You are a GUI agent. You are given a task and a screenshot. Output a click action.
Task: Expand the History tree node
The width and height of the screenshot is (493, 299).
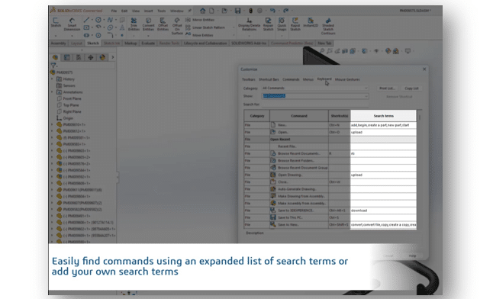pos(52,79)
